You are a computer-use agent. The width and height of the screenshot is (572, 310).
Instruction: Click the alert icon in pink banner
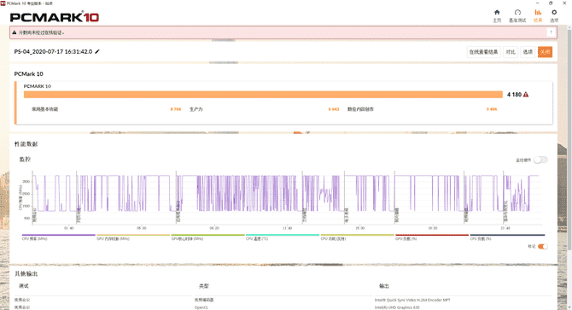pos(15,32)
